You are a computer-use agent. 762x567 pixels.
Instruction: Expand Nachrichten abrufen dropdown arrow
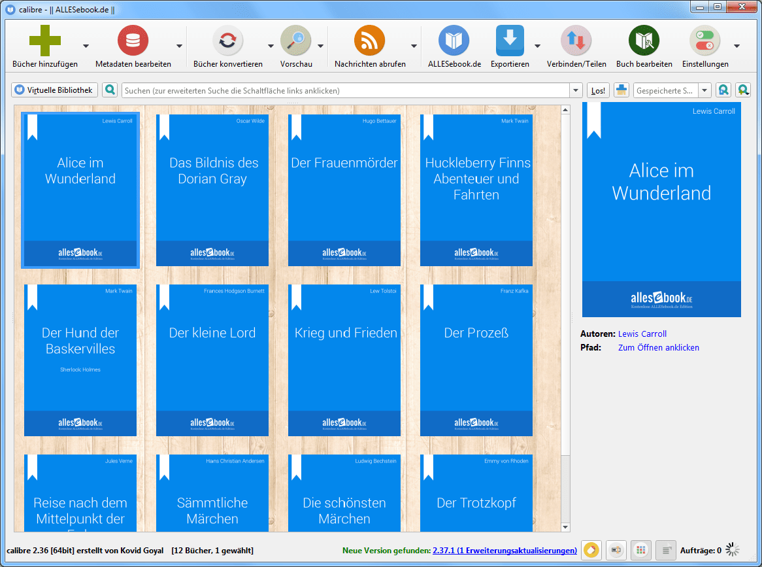[414, 46]
